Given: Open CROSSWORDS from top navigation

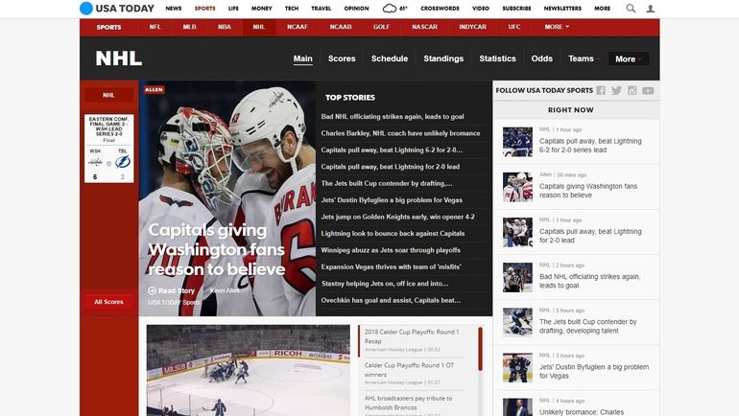Looking at the screenshot, I should click(440, 9).
